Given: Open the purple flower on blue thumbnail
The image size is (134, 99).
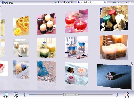Looking at the screenshot, I should pos(114,77).
